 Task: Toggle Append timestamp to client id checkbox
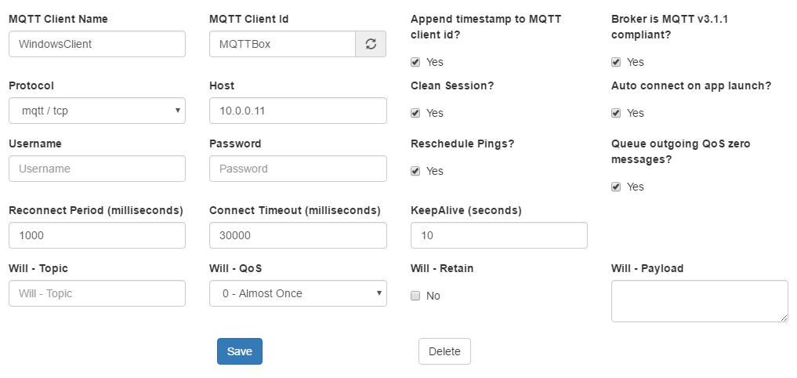(x=415, y=62)
